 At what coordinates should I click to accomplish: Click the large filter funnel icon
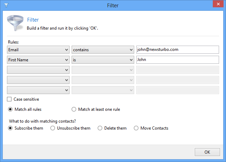(x=15, y=23)
